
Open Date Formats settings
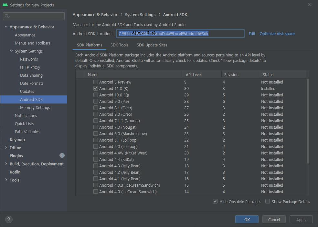32,84
